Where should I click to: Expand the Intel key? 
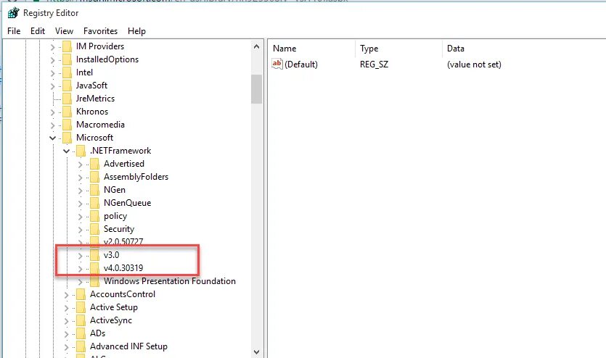click(x=52, y=73)
